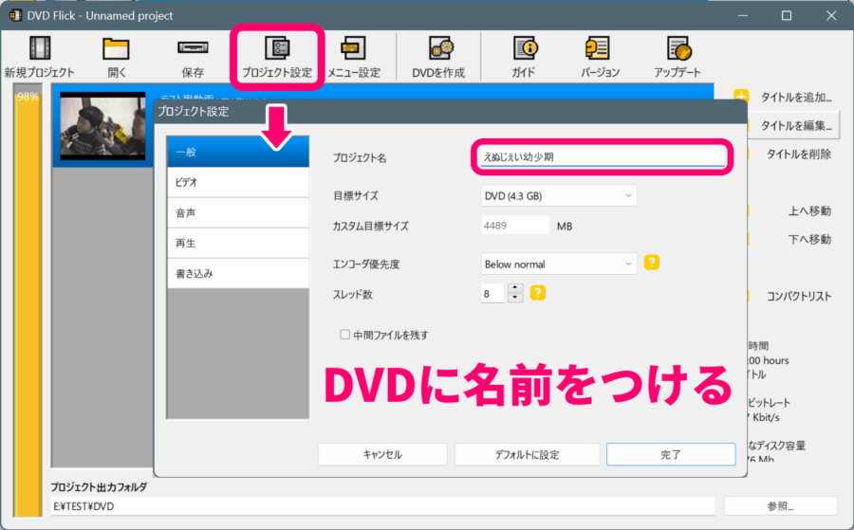854x530 pixels.
Task: Open エンコーダ優先度 Below normal dropdown
Action: click(559, 264)
